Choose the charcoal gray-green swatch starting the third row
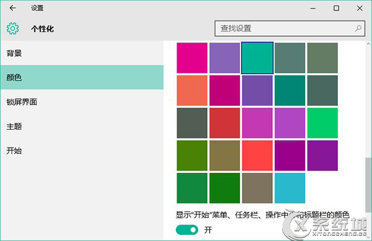The image size is (372, 241). pos(192,123)
